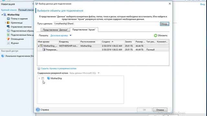The image size is (207, 116).
Task: Click the "Управление лентами" navigation item label
Action: coord(21,27)
